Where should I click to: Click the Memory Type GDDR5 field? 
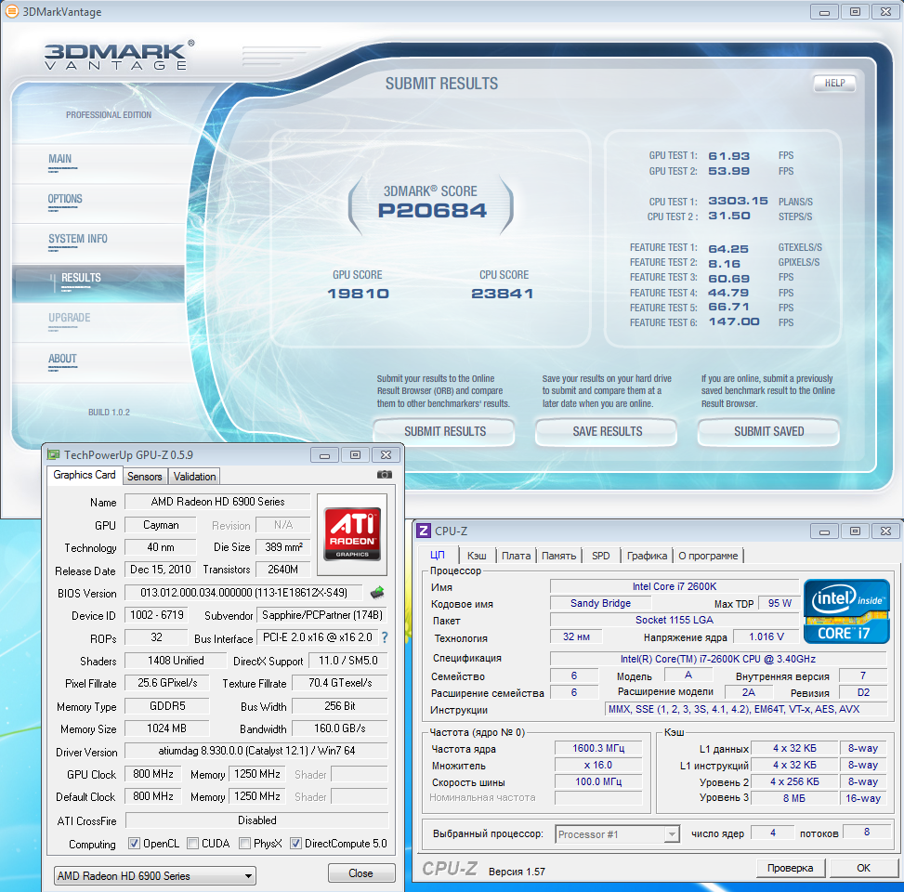pos(166,706)
